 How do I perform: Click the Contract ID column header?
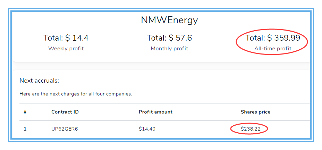tap(65, 112)
